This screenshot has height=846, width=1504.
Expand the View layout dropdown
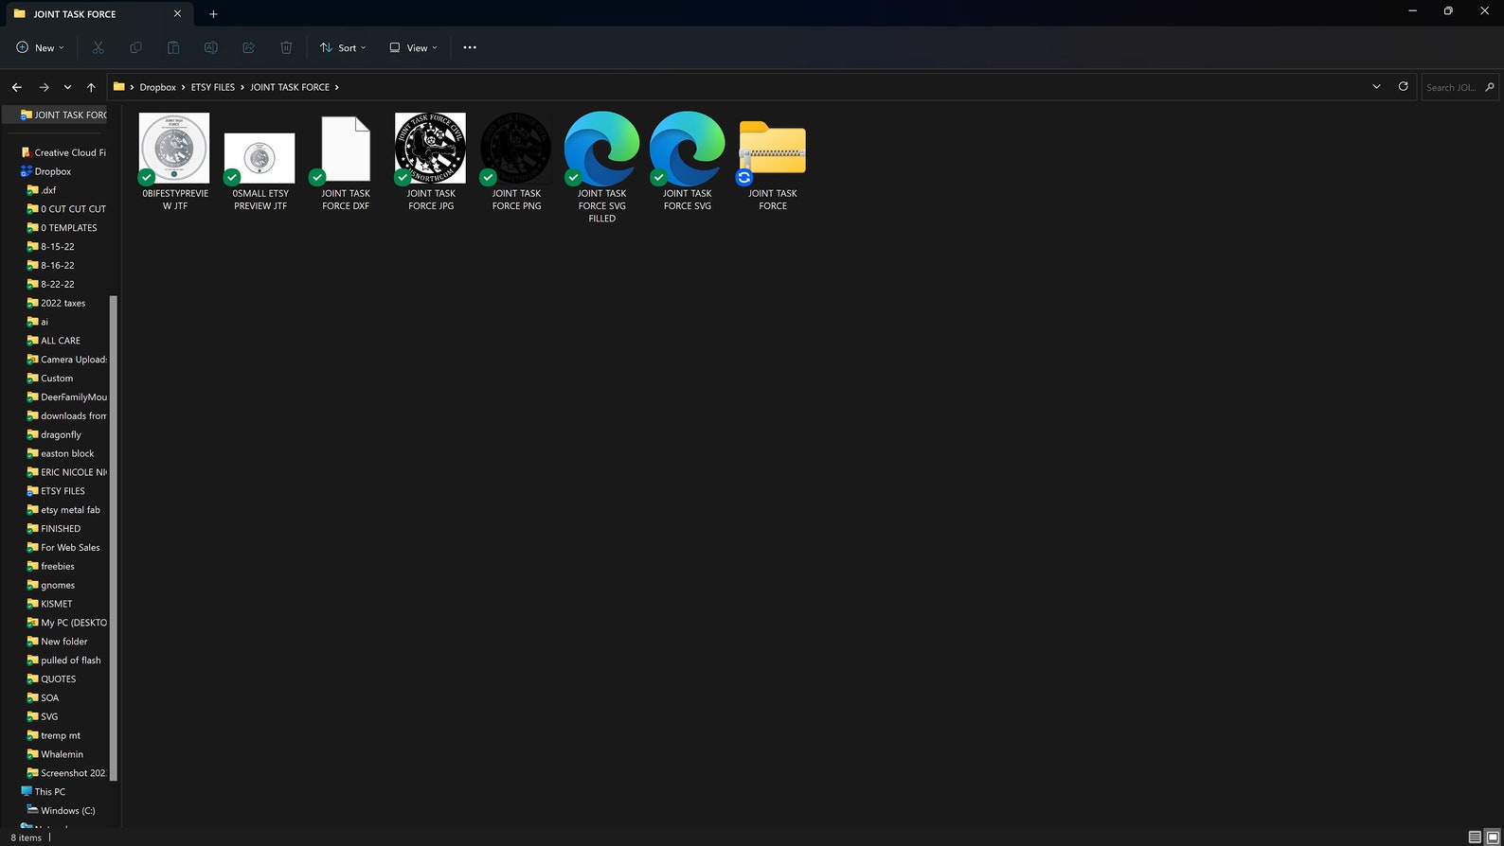414,47
